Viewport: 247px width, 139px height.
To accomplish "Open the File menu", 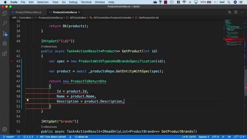I will (x=23, y=2).
